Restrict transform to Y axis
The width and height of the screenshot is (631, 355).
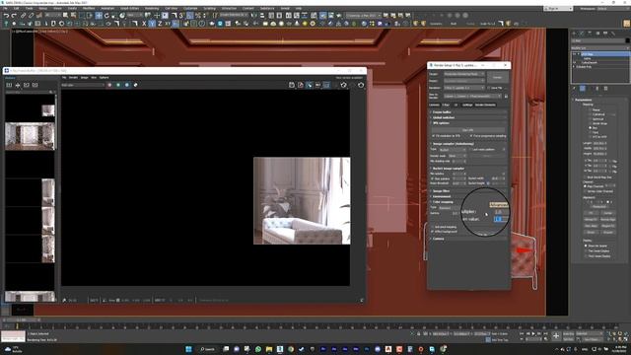coord(152,24)
